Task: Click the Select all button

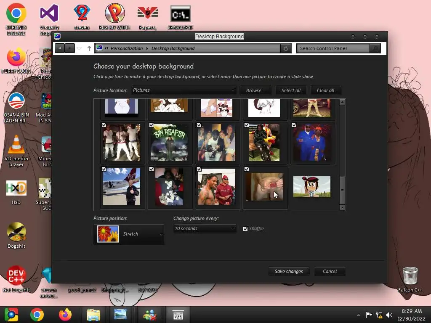Action: tap(291, 90)
